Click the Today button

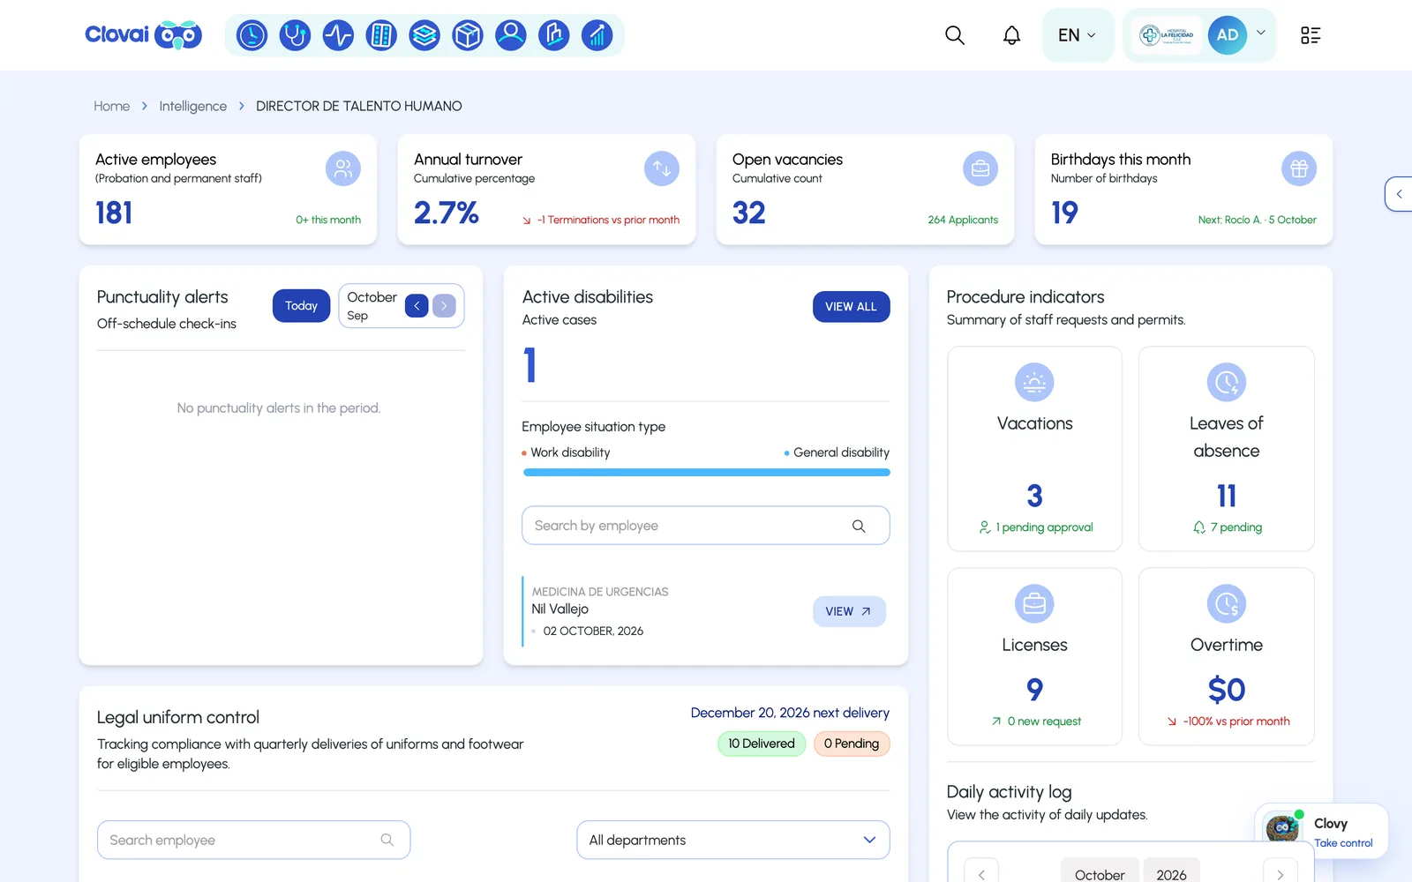[x=301, y=306]
